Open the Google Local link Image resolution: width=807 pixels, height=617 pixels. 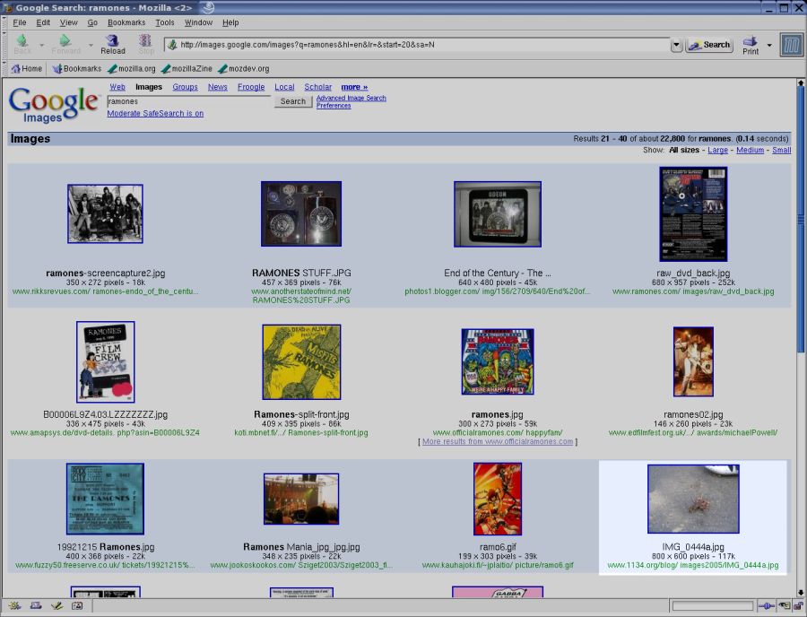point(284,87)
